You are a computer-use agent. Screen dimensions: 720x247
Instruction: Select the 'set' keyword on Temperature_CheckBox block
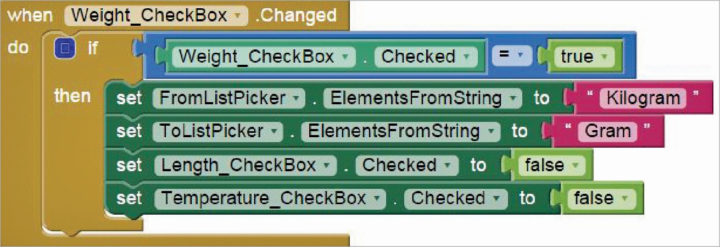coord(129,198)
